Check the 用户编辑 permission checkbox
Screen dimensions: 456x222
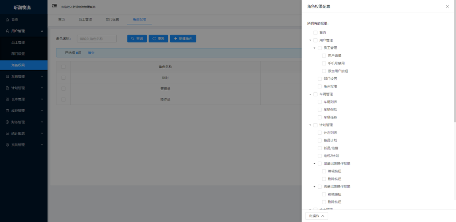324,56
